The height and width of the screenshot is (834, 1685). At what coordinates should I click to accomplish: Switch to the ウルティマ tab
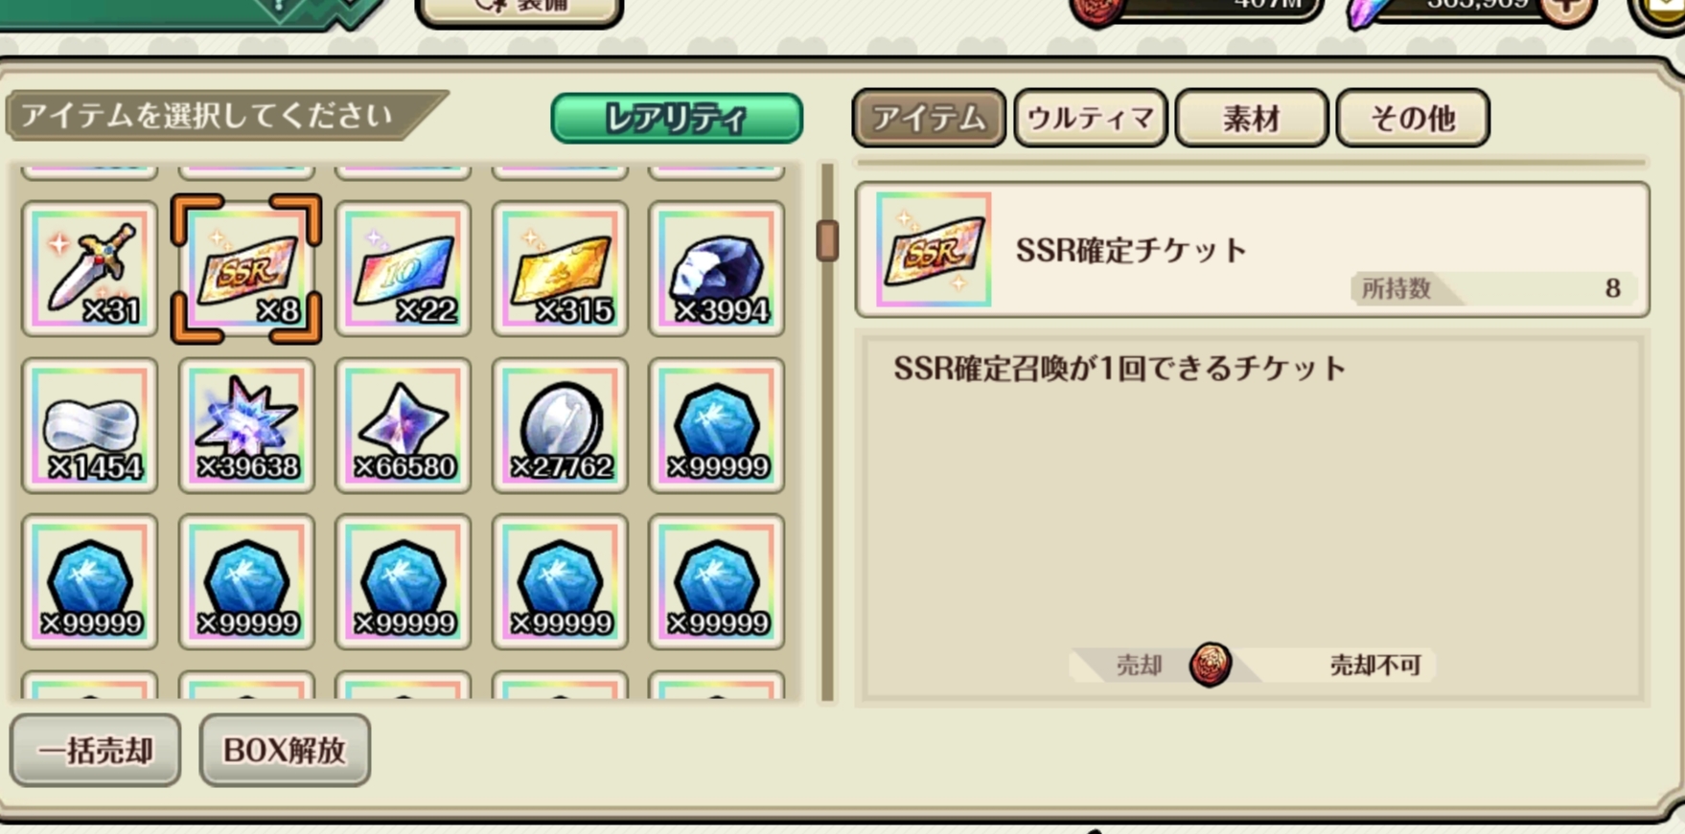tap(1091, 118)
